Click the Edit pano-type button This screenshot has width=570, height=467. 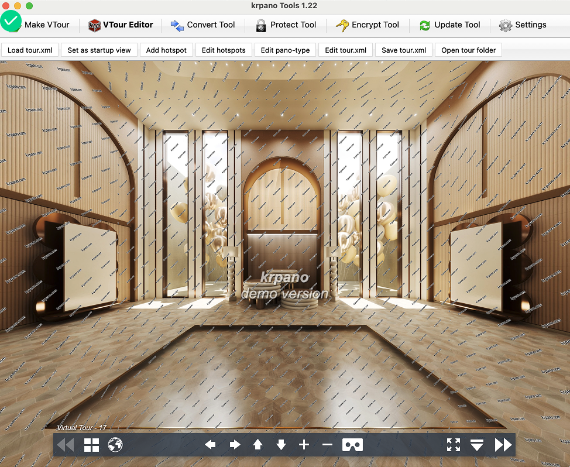coord(286,50)
